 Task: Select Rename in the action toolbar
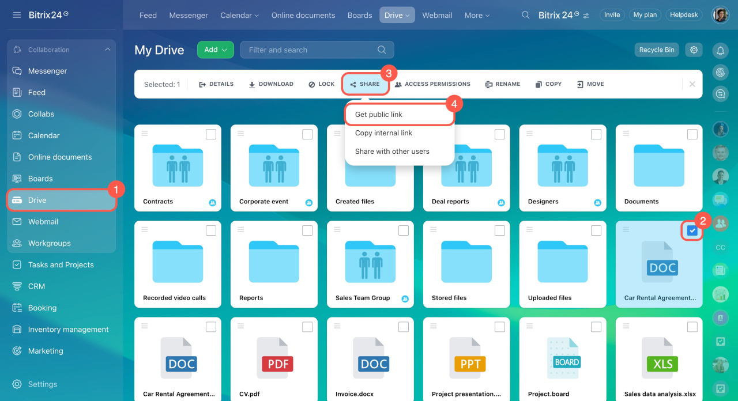tap(503, 84)
